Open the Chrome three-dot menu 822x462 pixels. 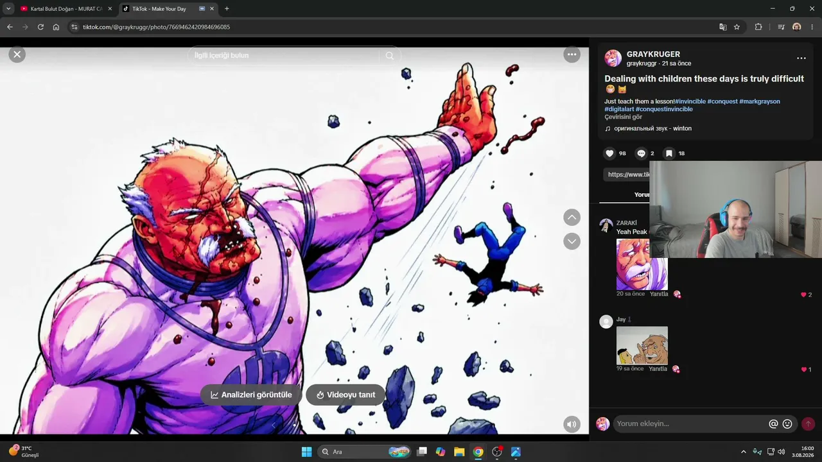pos(812,27)
